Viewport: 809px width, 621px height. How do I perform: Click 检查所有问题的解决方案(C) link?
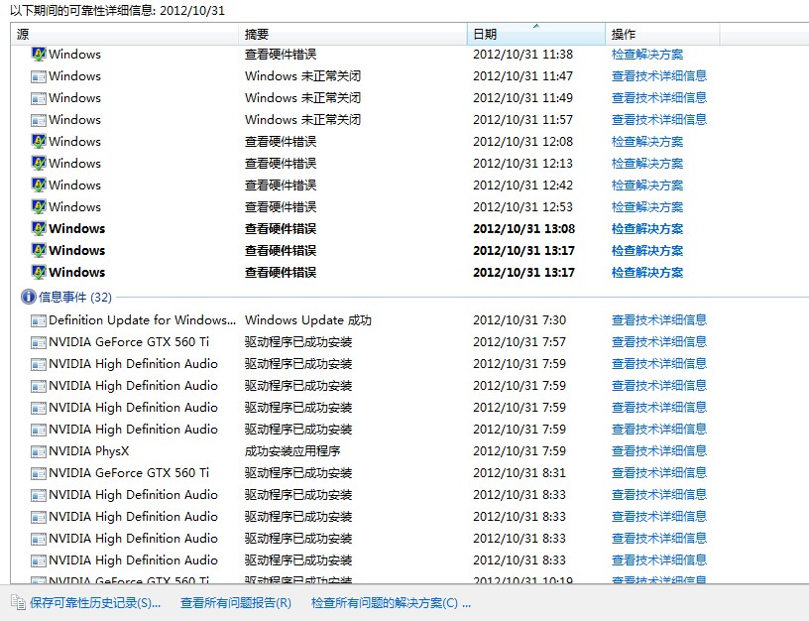tap(391, 603)
